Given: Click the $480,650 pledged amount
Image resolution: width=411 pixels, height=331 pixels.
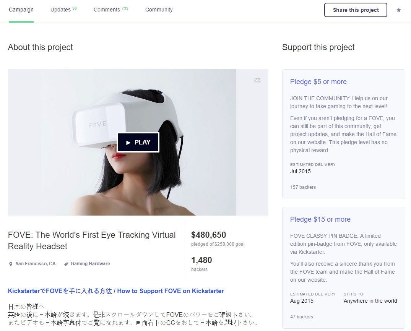Looking at the screenshot, I should (208, 235).
